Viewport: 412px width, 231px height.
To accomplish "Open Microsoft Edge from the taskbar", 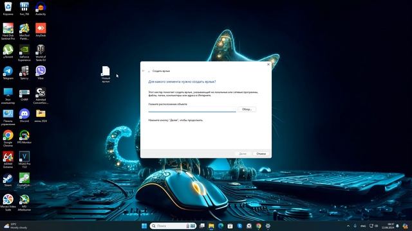I will click(x=221, y=226).
